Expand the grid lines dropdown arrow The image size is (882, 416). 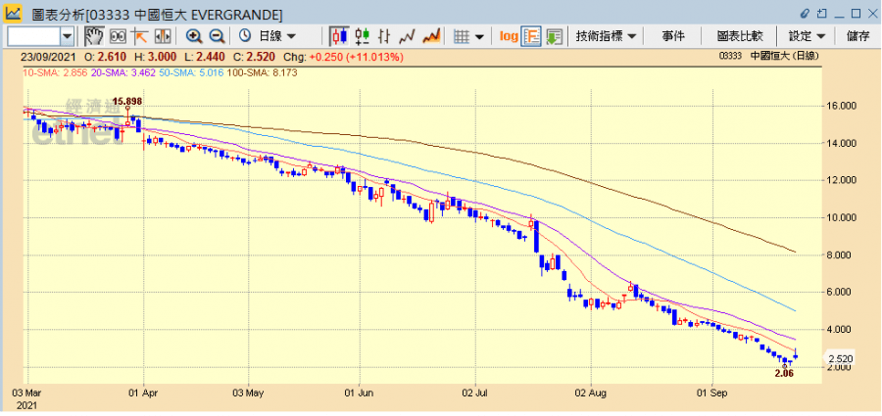pos(481,36)
